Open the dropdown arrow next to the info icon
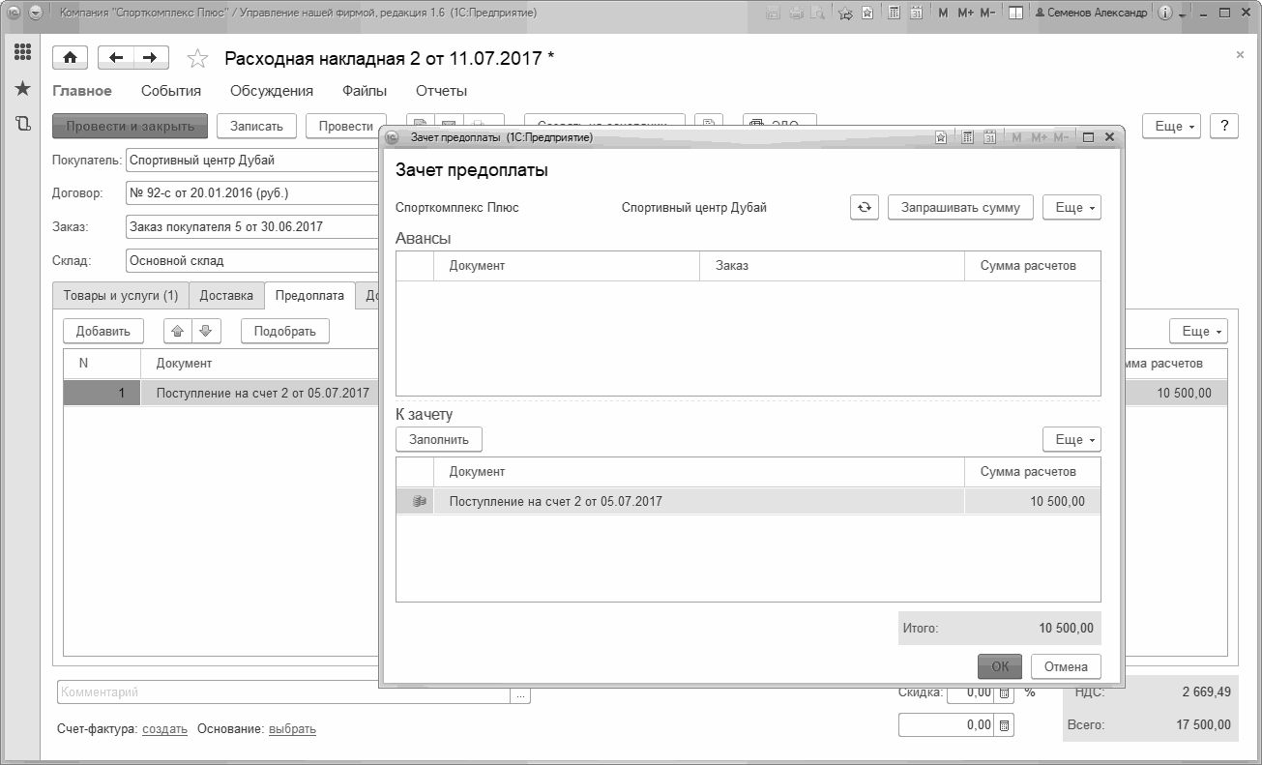The width and height of the screenshot is (1262, 765). [1183, 15]
